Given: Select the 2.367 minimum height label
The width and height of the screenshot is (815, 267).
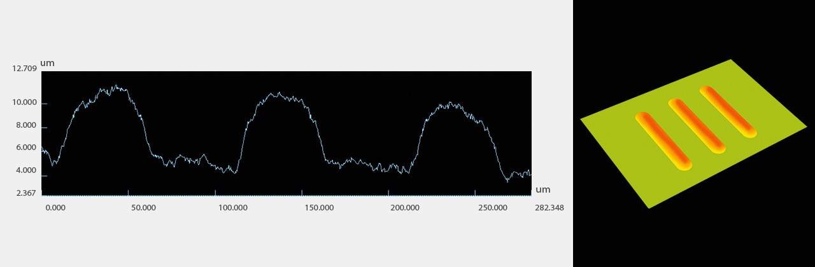Looking at the screenshot, I should point(26,193).
